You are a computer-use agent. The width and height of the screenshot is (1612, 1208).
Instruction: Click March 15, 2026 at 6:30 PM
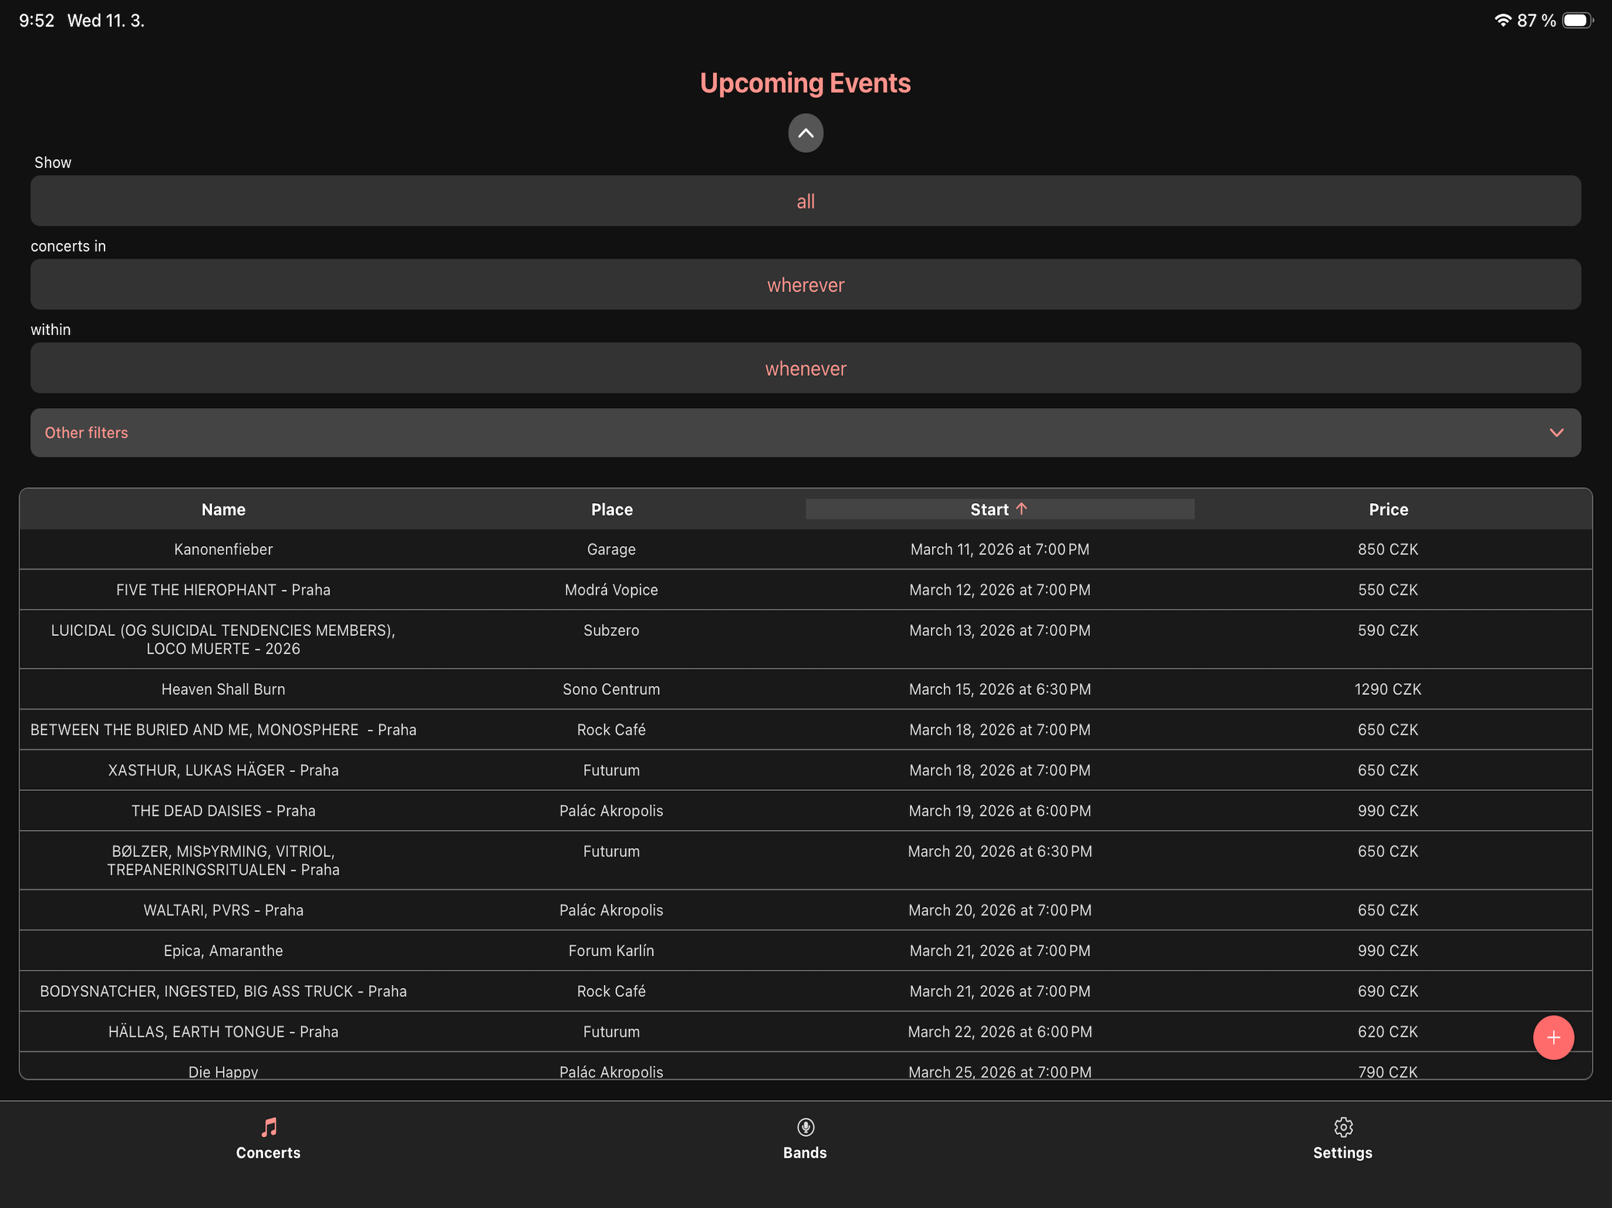[x=1000, y=690]
